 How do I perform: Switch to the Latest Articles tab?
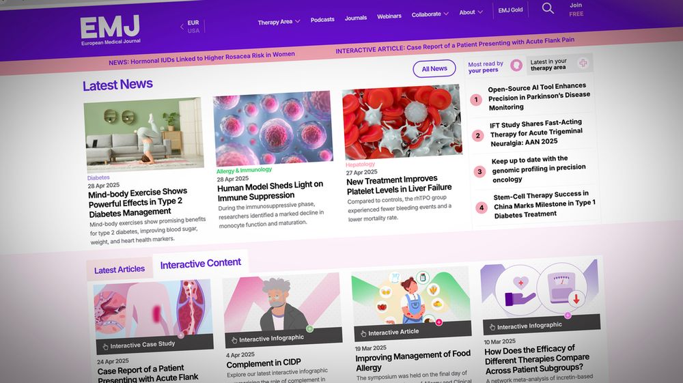pyautogui.click(x=120, y=270)
